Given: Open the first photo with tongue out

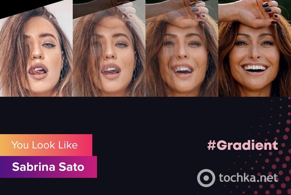Looking at the screenshot, I should [36, 48].
